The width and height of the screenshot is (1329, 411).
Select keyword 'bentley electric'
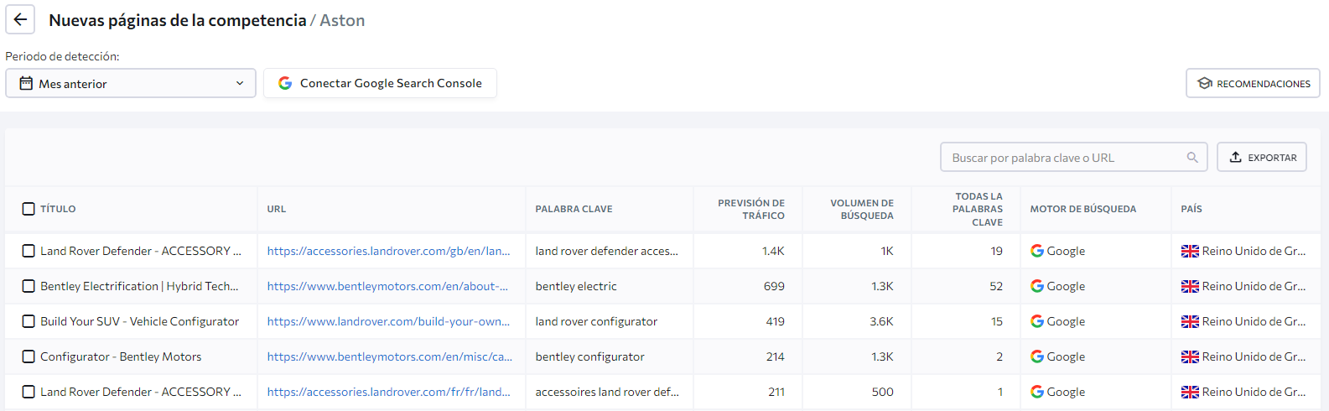click(x=576, y=286)
